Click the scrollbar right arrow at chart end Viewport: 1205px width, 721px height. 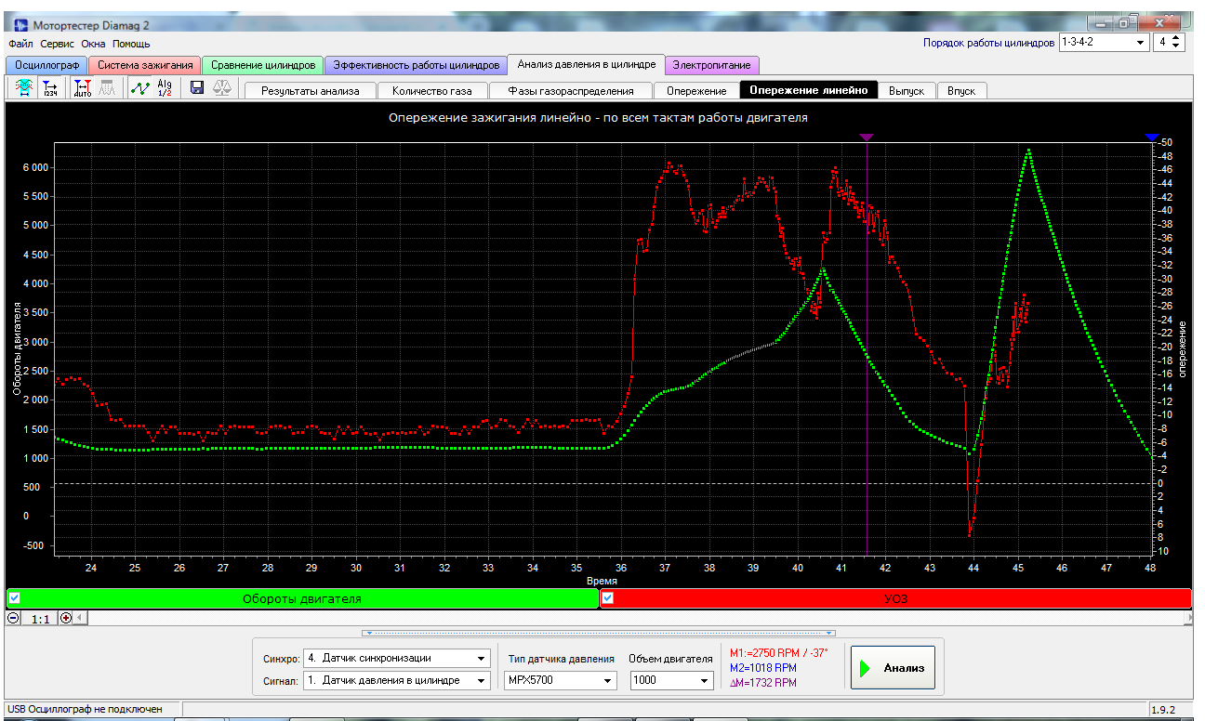pos(1188,618)
